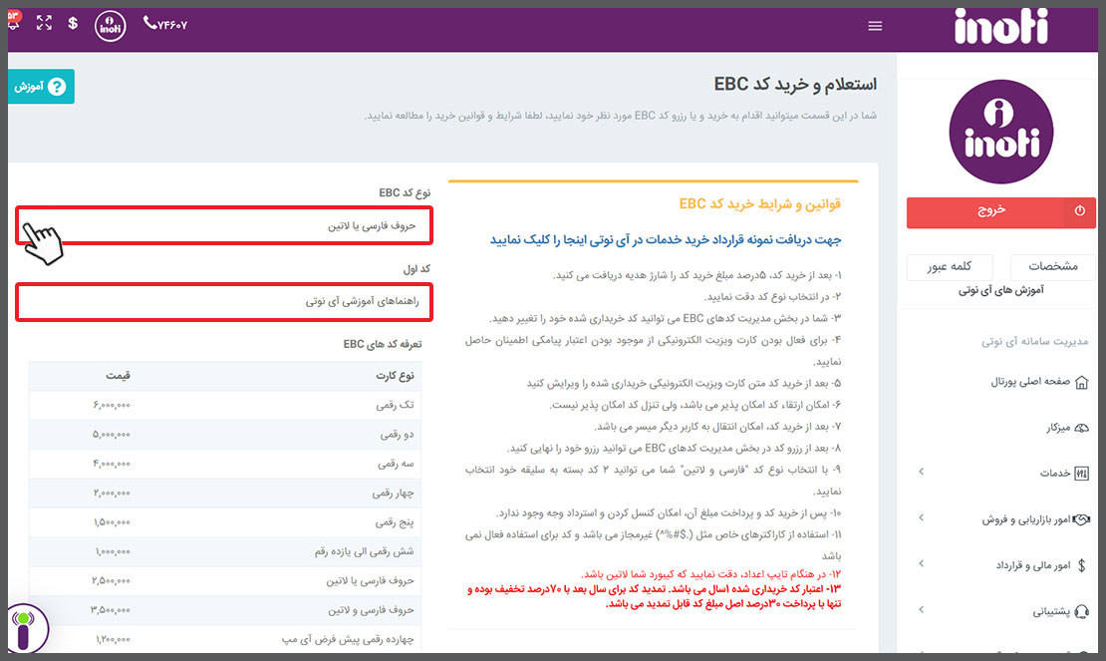1106x661 pixels.
Task: Click آموزش های آی نوتی text in sidebar
Action: 1001,290
